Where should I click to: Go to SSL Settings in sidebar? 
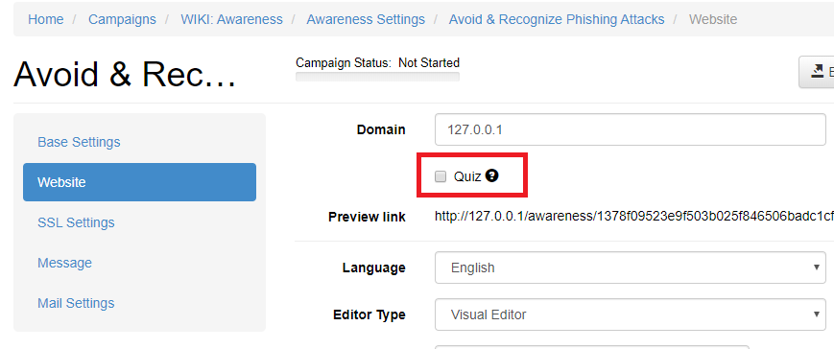tap(76, 222)
